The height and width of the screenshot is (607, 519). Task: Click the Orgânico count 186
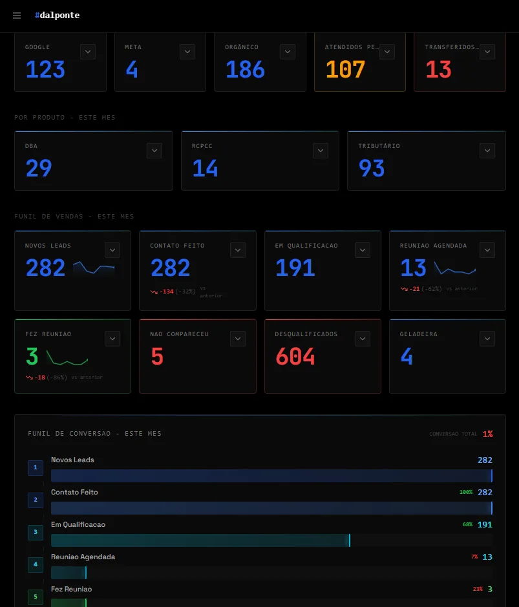pyautogui.click(x=246, y=70)
